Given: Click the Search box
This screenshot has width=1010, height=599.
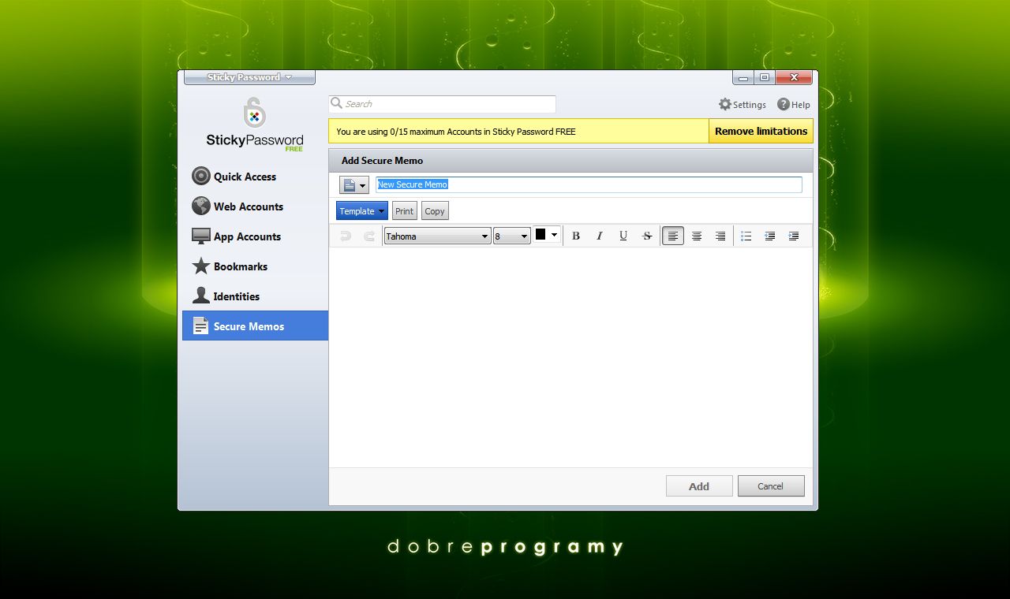Looking at the screenshot, I should coord(443,104).
